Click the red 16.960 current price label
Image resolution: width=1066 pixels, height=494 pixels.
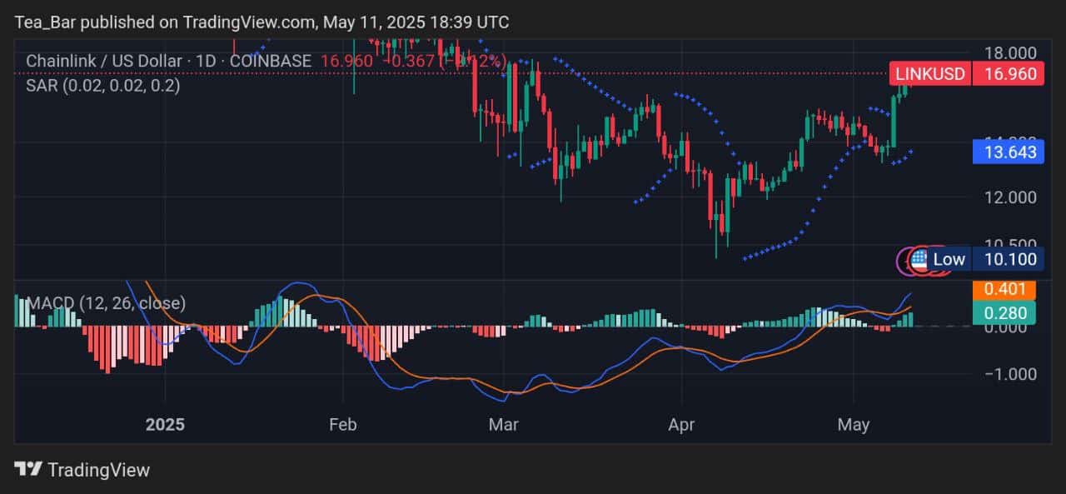coord(1009,74)
